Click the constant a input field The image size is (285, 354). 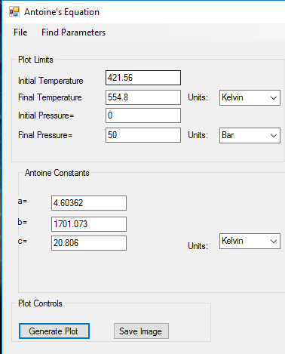[89, 203]
